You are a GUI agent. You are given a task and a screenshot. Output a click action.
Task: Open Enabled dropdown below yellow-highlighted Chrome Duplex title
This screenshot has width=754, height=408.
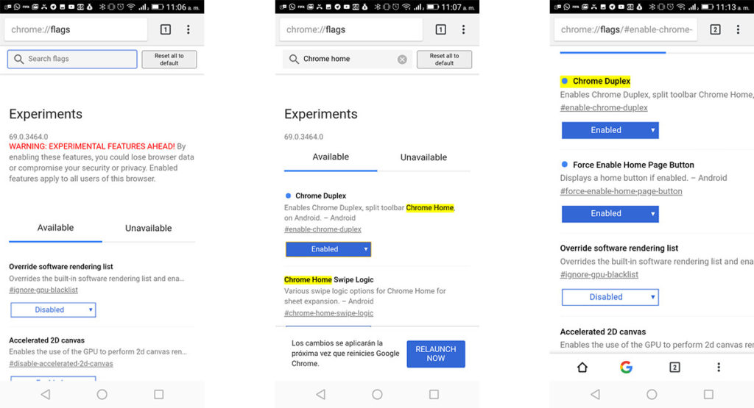[610, 130]
